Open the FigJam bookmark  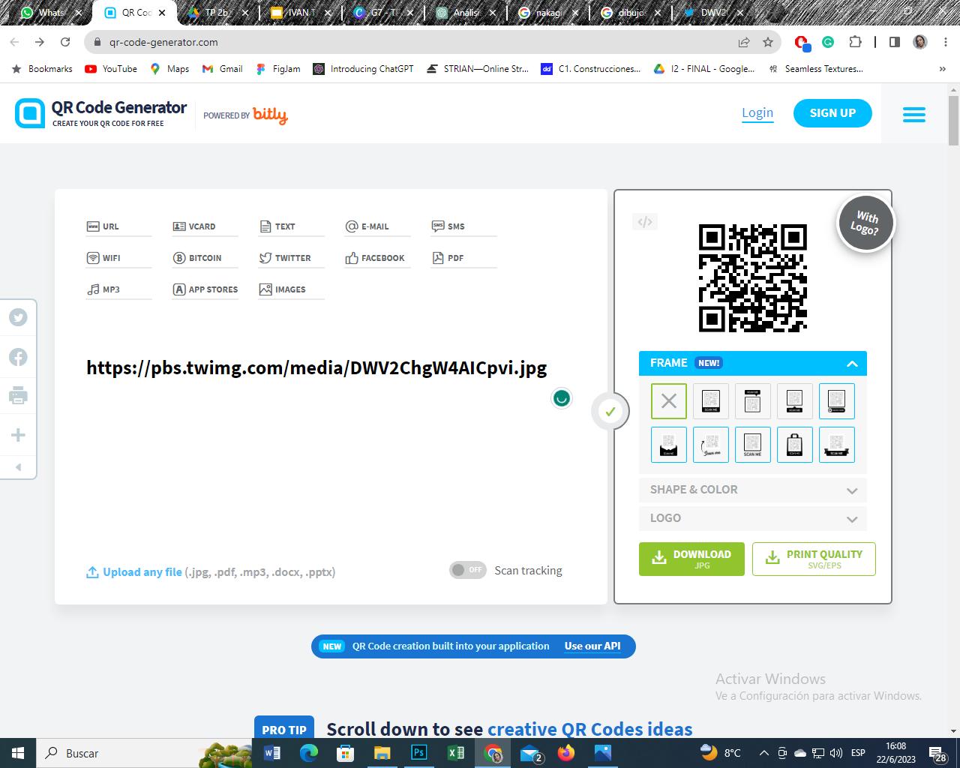tap(278, 68)
